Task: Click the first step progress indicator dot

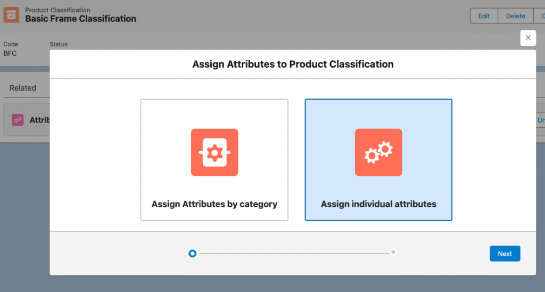Action: coord(193,254)
